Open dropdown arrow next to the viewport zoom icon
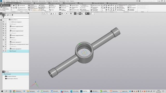The width and height of the screenshot is (166, 93). pyautogui.click(x=49, y=14)
